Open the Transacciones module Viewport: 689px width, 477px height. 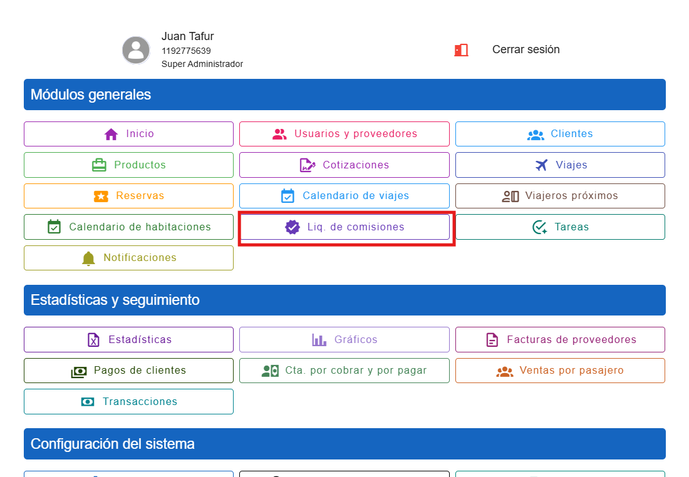(x=128, y=402)
